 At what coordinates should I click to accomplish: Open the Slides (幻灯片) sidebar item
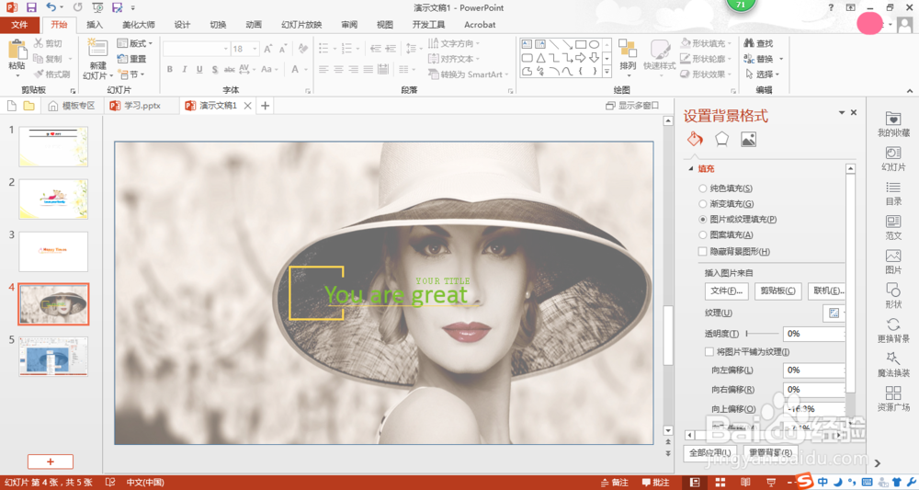coord(893,159)
